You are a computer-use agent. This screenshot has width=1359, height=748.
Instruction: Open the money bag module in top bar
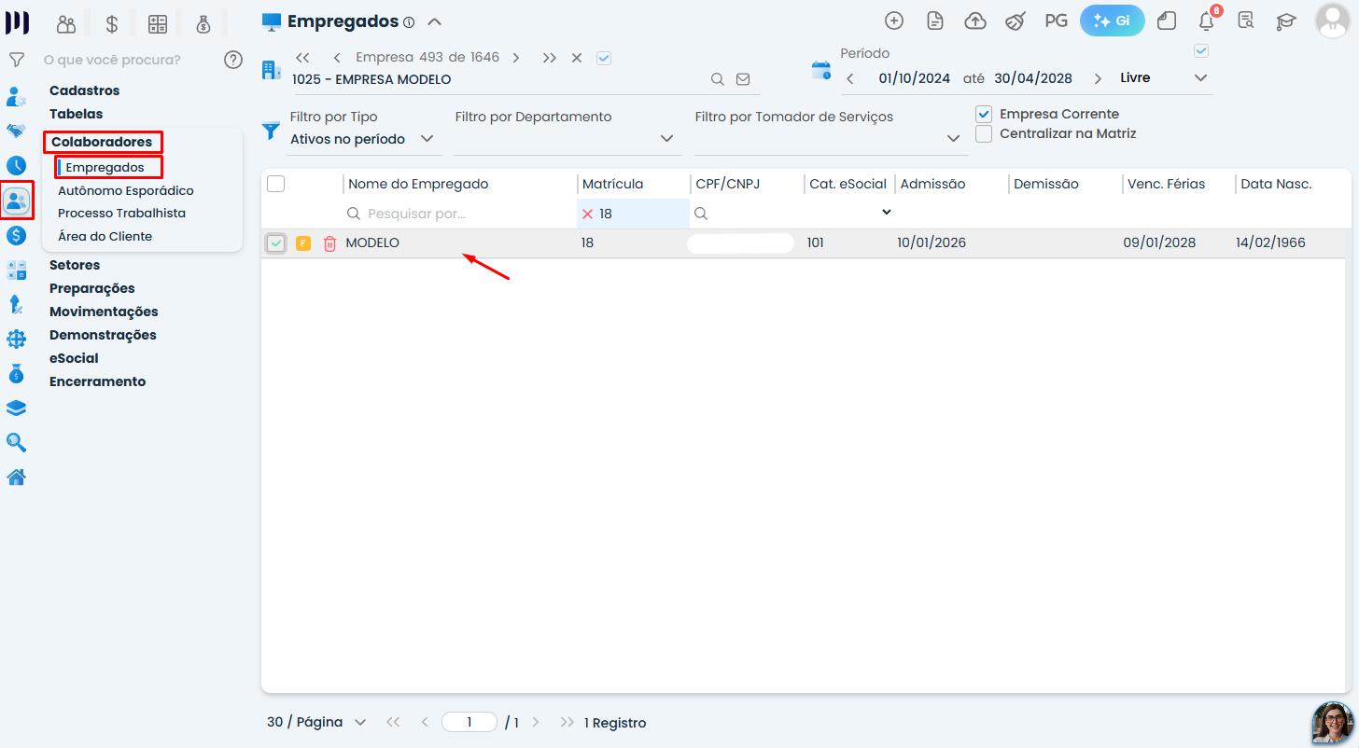203,24
